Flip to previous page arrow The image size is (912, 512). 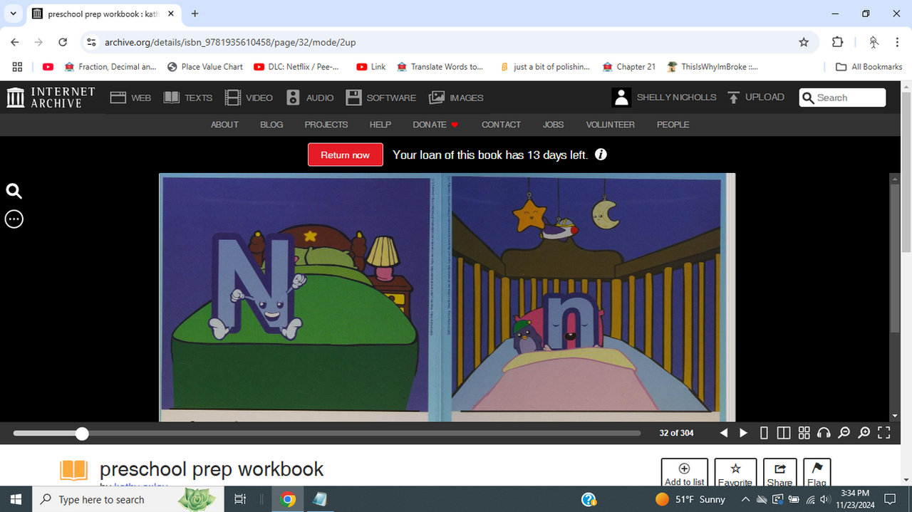(x=724, y=433)
